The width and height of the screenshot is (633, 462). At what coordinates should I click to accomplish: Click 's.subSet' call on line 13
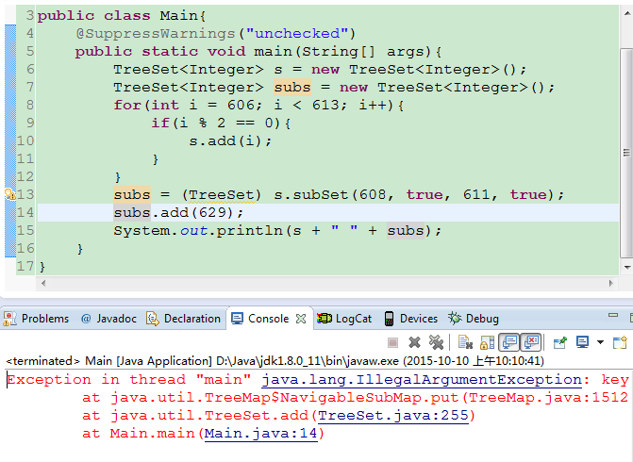311,194
